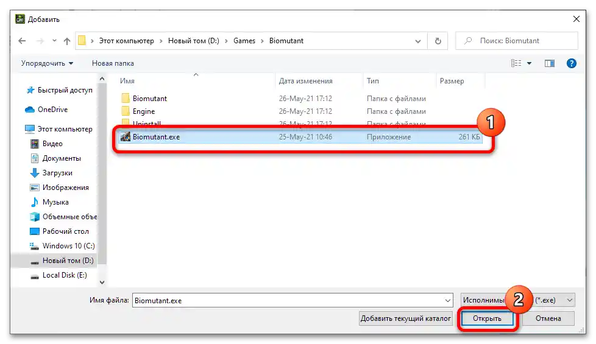Expand the view options dropdown arrow
Viewport: 596px width, 344px height.
tap(529, 63)
